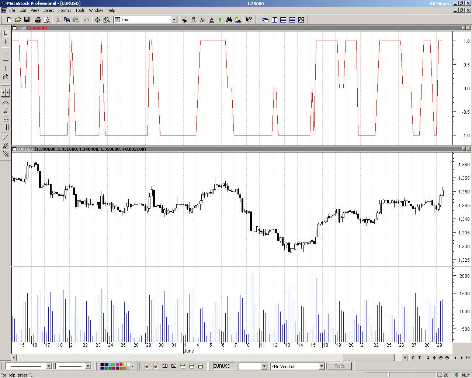
Task: Select the Fibonacci arcs drawing tool
Action: click(6, 103)
